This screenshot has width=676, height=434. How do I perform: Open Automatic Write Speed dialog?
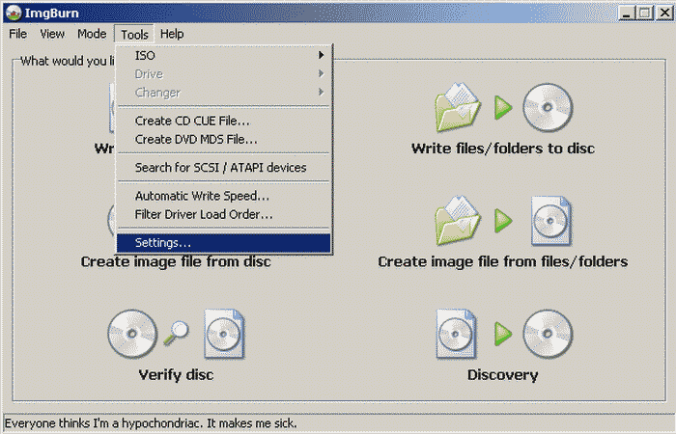pyautogui.click(x=202, y=196)
